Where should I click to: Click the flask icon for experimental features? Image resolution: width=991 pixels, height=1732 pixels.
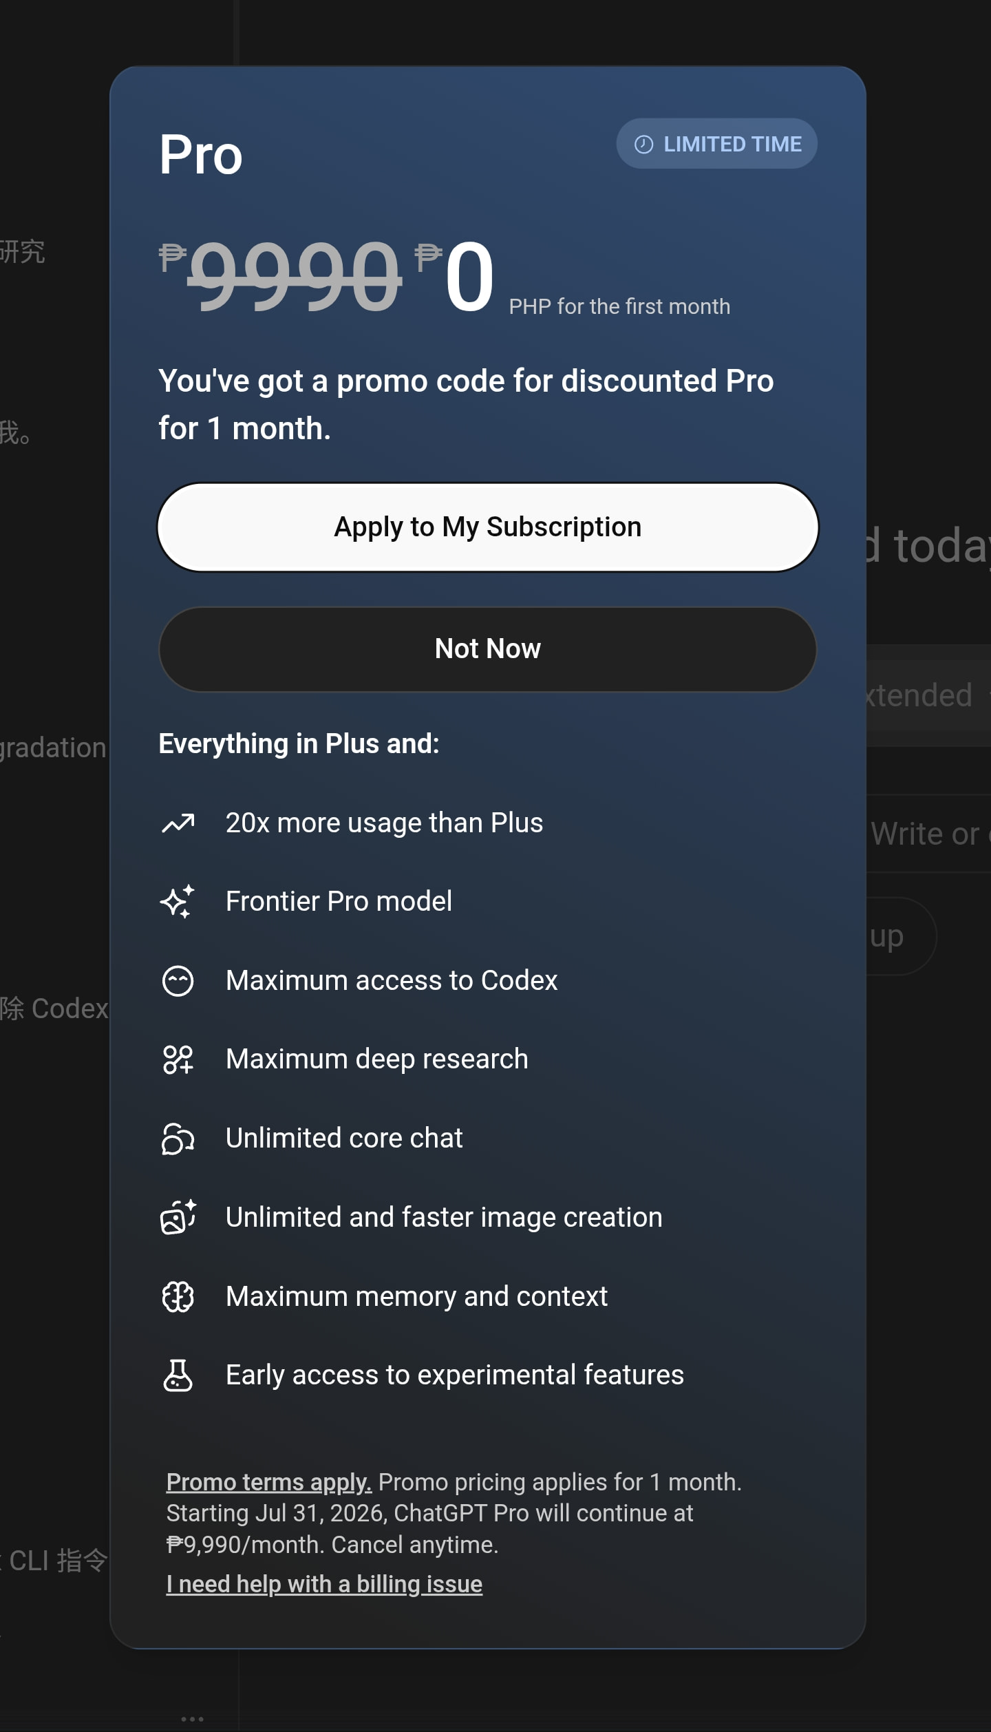click(178, 1375)
